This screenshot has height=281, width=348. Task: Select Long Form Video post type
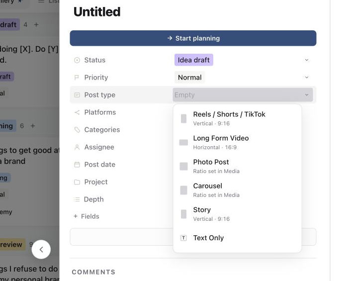click(x=237, y=142)
